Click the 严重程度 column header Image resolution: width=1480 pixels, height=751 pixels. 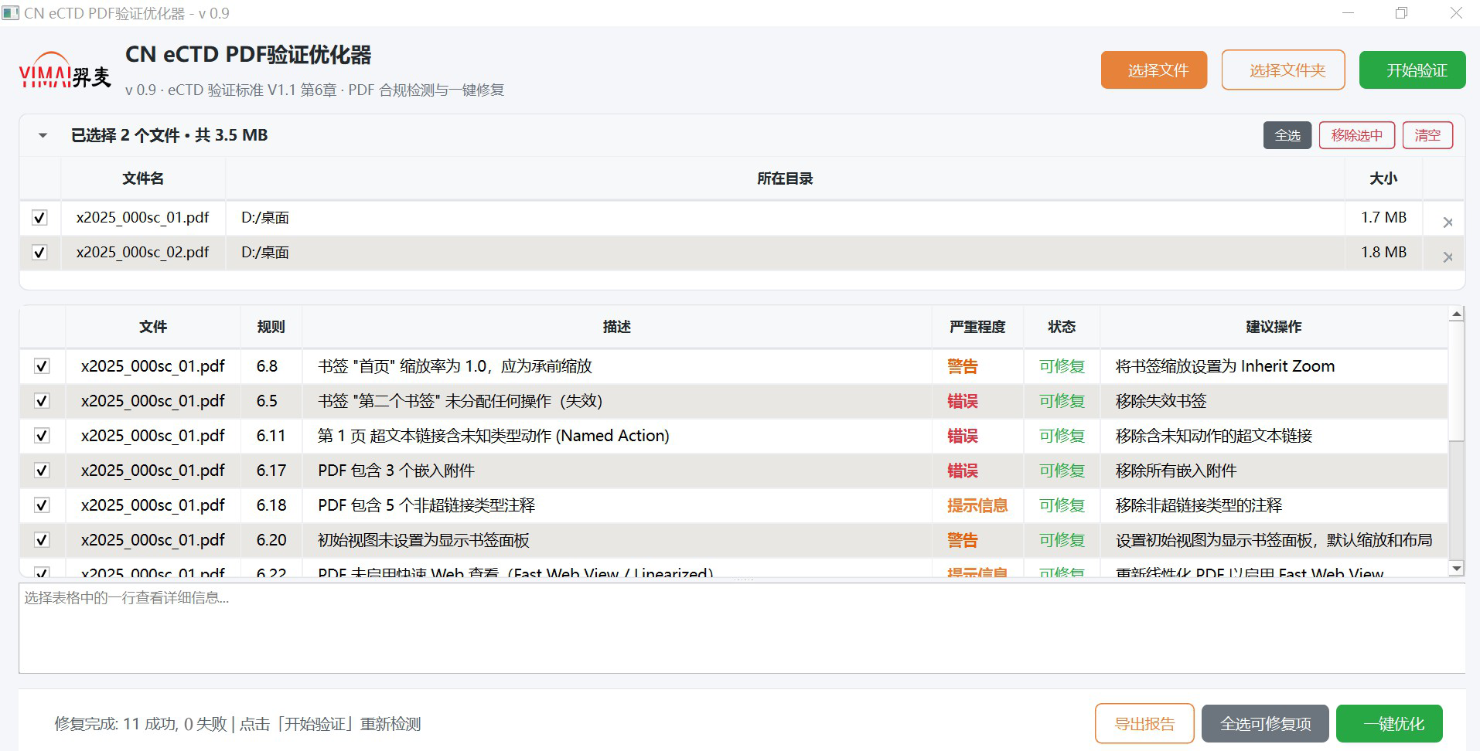coord(977,327)
